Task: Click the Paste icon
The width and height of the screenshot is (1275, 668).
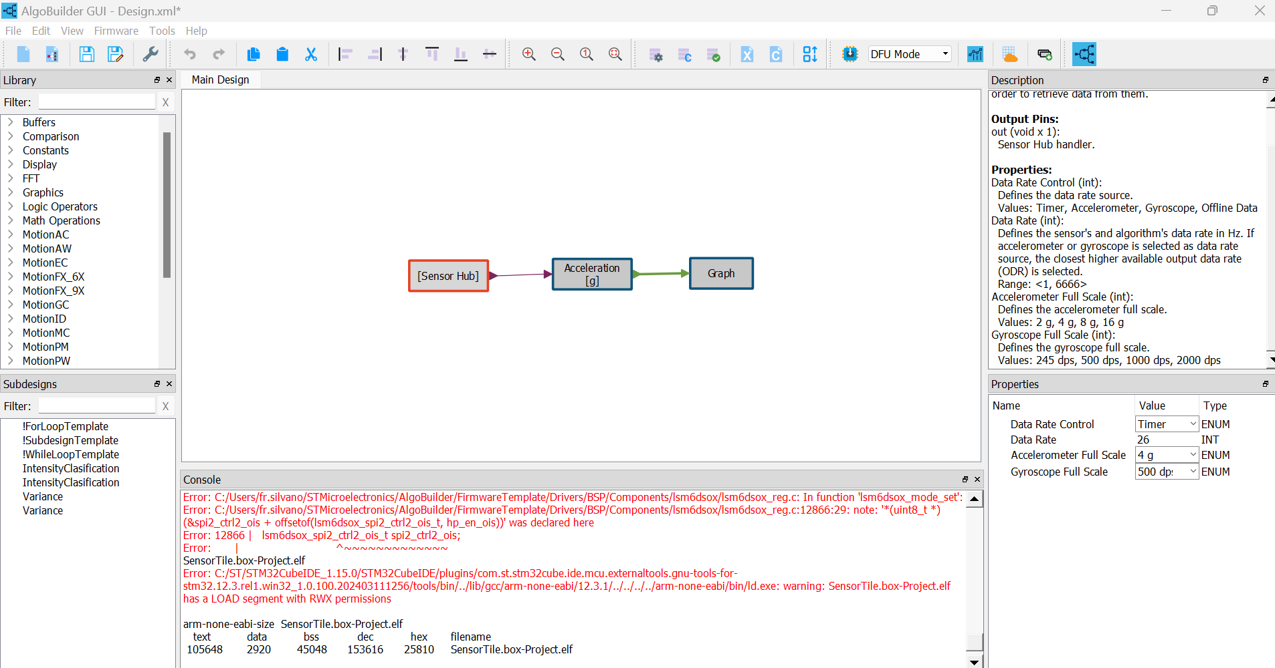Action: 282,54
